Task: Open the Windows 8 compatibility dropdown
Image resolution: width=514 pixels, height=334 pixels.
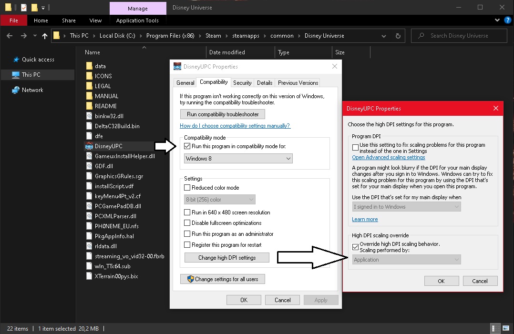Action: 238,159
